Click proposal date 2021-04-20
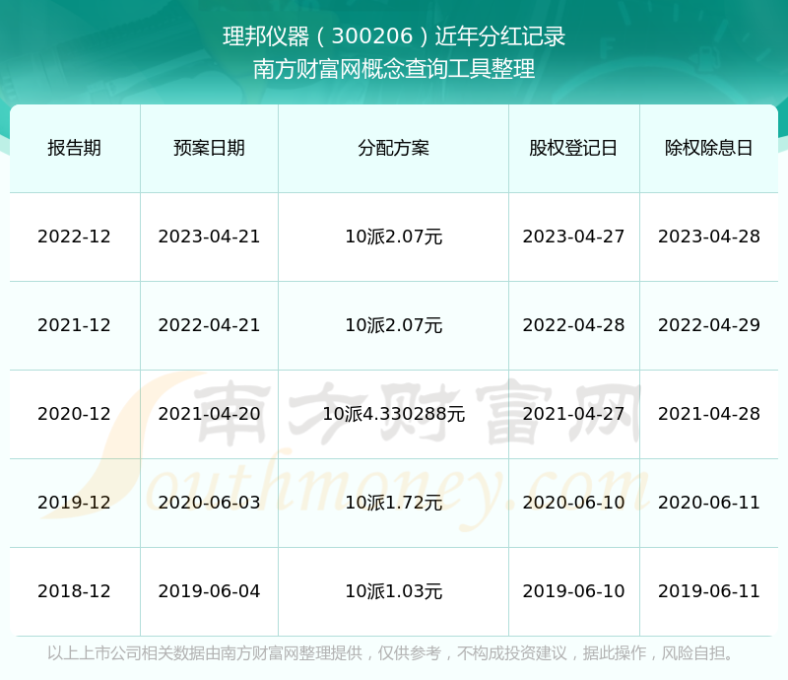788x680 pixels. pyautogui.click(x=209, y=414)
